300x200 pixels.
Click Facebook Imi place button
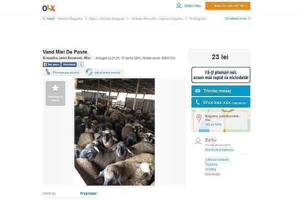point(51,64)
